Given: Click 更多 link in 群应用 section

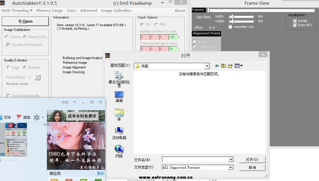Looking at the screenshot, I should click(x=101, y=173).
